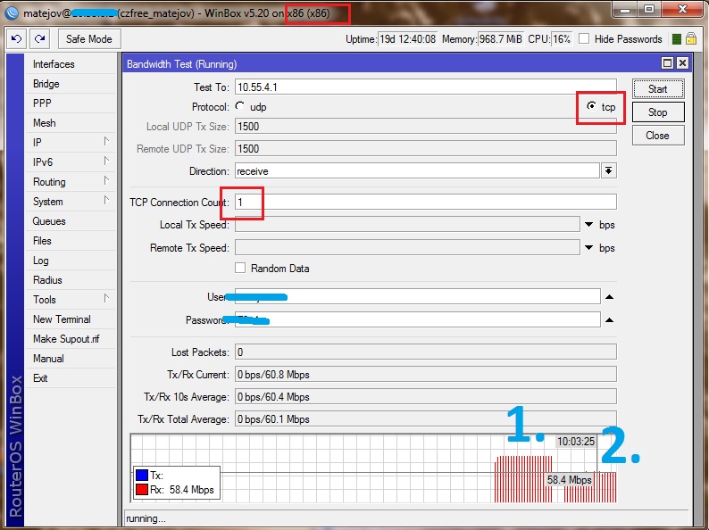Click the Test To address field

click(426, 87)
